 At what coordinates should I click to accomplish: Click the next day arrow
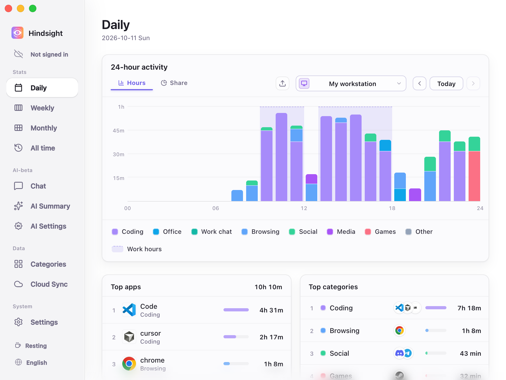(x=473, y=83)
